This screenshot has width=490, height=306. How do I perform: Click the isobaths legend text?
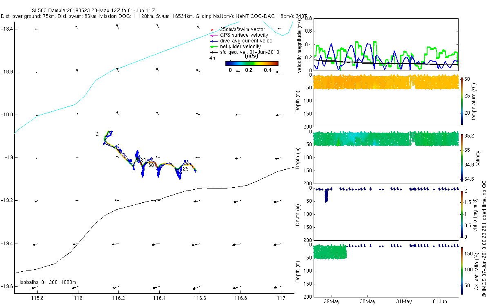[x=48, y=282]
